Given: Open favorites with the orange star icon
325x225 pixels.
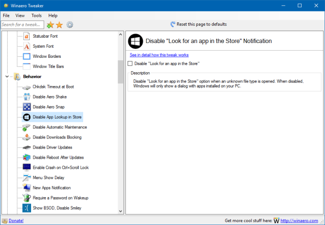Looking at the screenshot, I should tap(59, 24).
